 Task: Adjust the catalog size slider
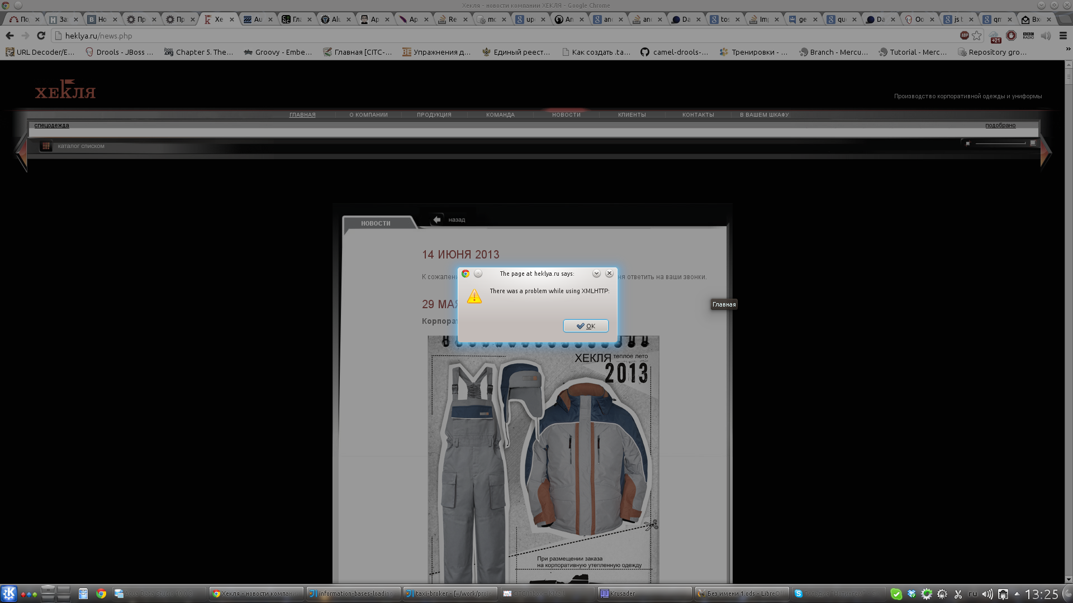[x=1000, y=143]
